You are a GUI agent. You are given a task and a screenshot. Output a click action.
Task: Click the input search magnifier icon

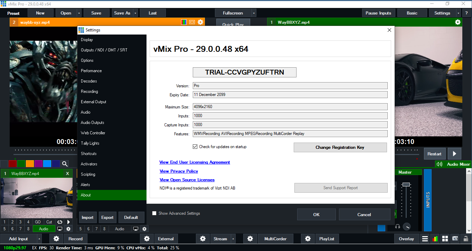(65, 164)
